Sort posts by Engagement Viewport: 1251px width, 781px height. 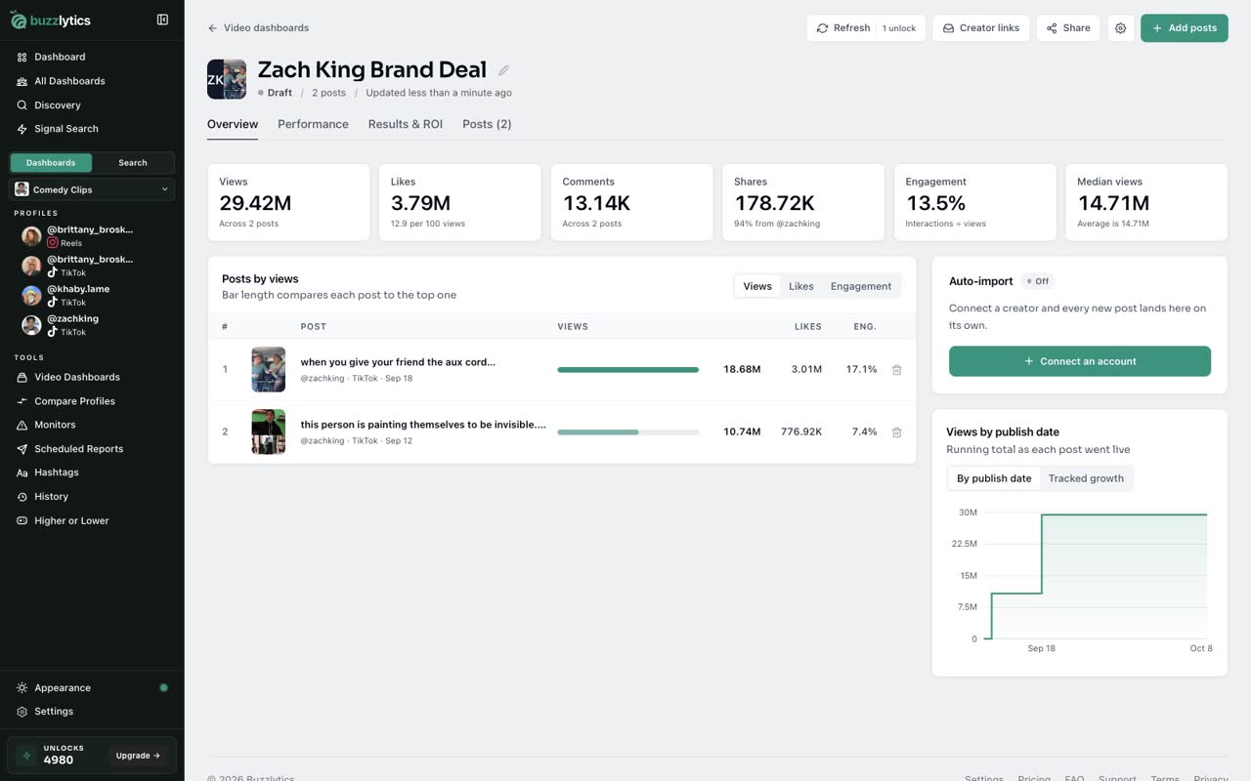click(861, 286)
